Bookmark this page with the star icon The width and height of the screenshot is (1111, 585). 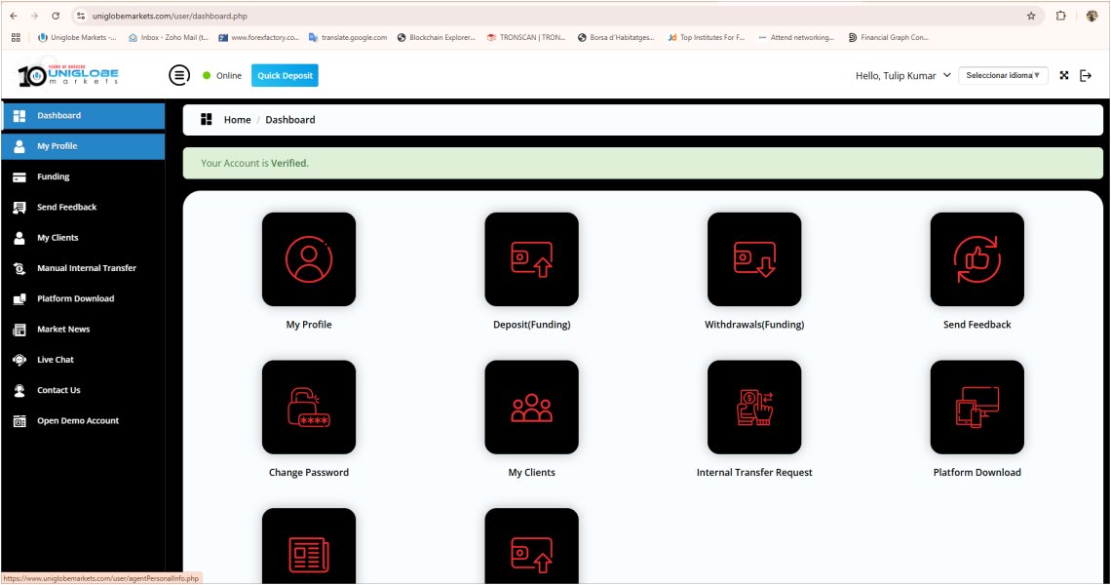click(1031, 17)
